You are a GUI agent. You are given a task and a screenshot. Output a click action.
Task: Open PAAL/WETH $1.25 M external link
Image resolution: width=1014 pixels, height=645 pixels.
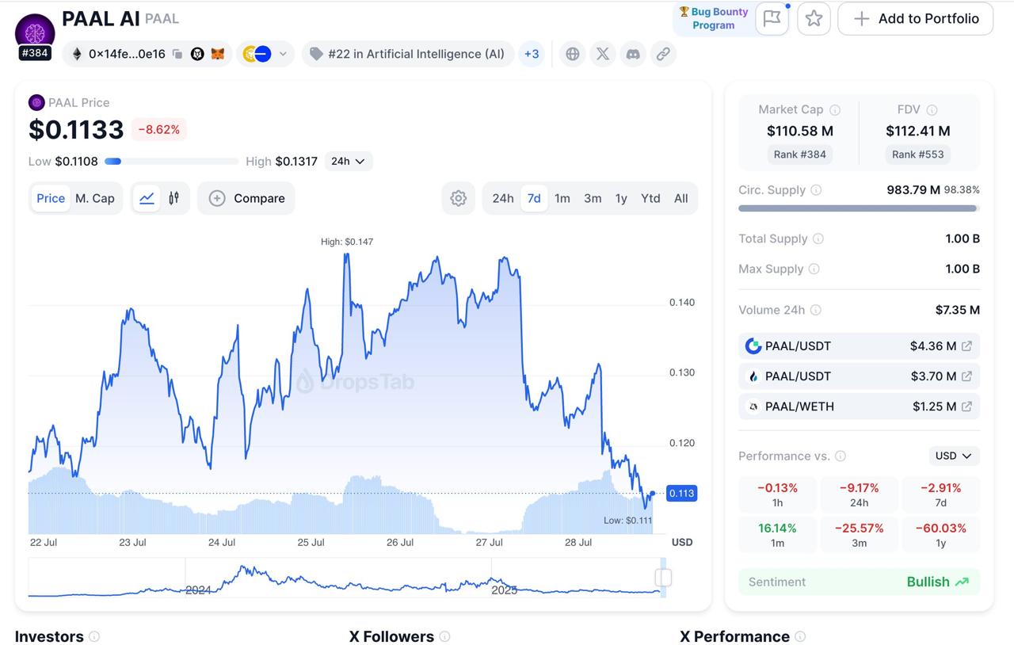966,406
